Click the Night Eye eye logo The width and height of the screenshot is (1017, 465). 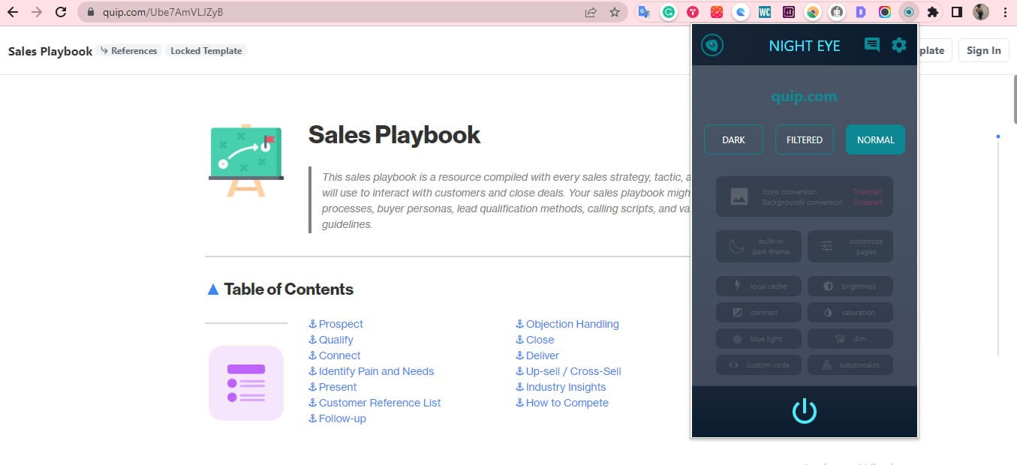pyautogui.click(x=712, y=46)
